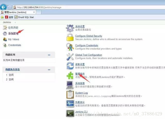
Task: Click the Global Tool Configuration tools icon
Action: 70,57
